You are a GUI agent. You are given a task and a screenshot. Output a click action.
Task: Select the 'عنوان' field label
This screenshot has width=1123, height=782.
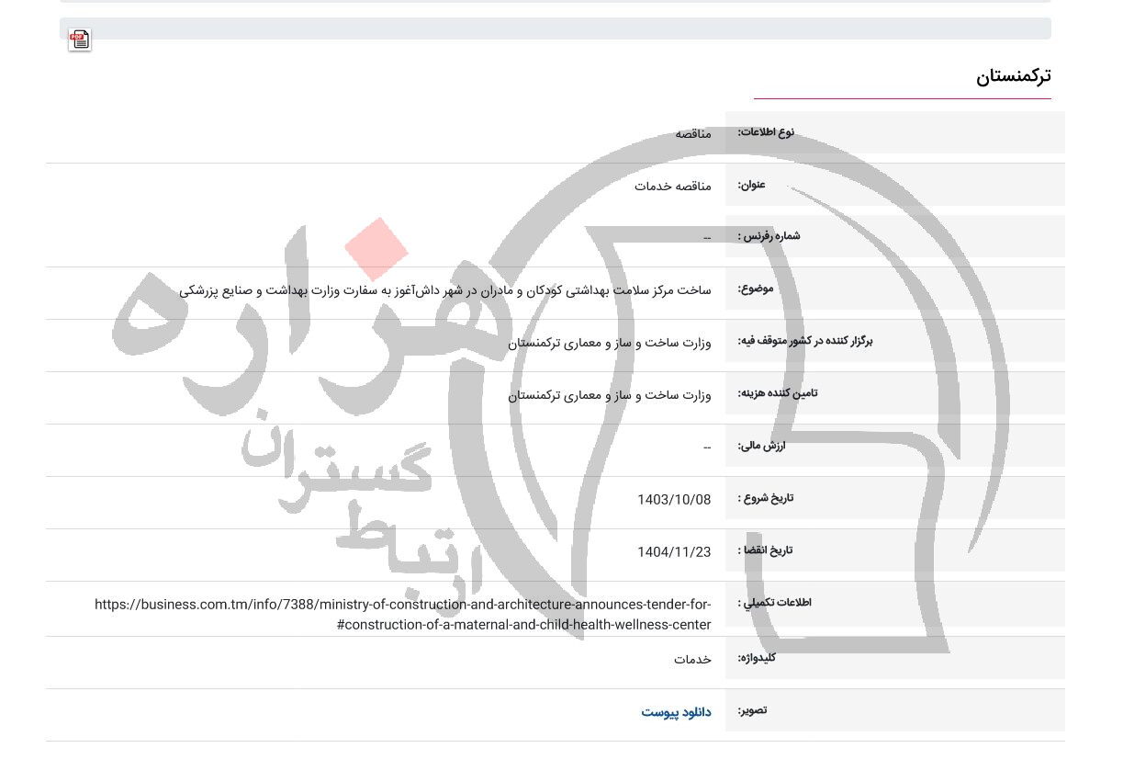coord(752,184)
